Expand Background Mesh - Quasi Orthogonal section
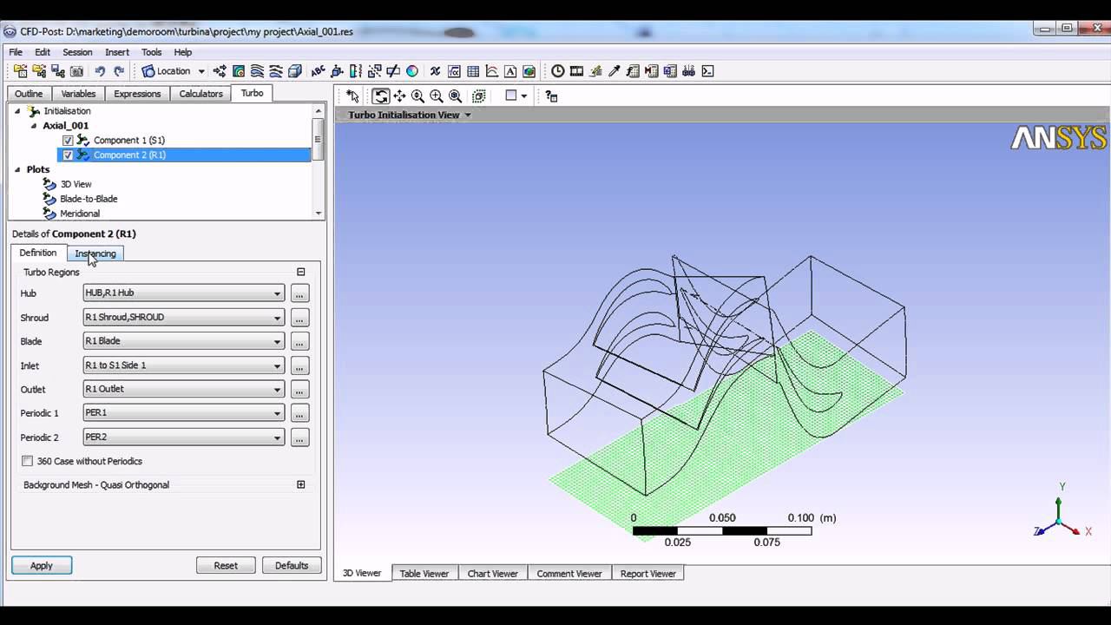This screenshot has width=1111, height=625. pos(301,484)
